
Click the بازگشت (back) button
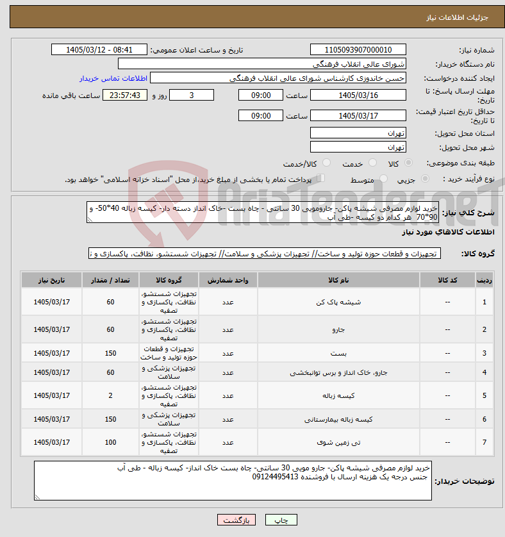[236, 520]
